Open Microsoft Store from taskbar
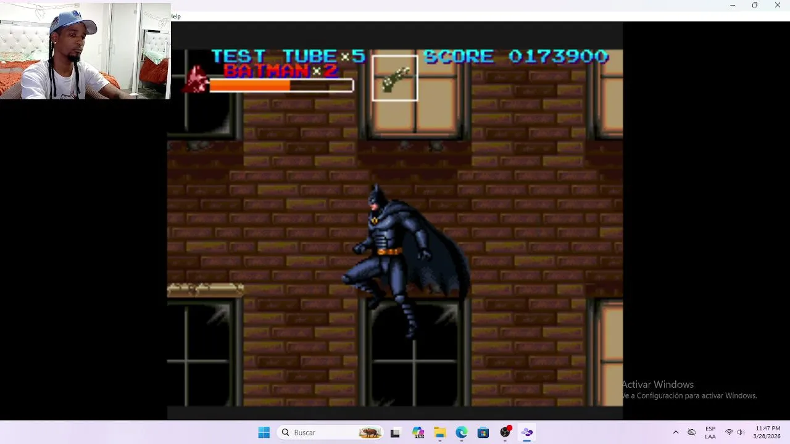Viewport: 790px width, 444px height. point(483,432)
